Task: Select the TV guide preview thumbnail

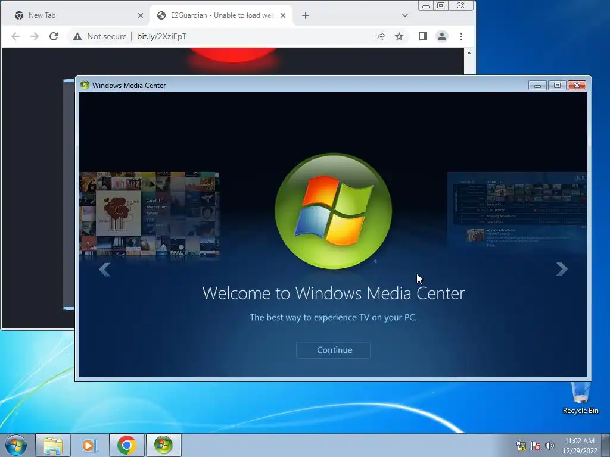Action: [517, 211]
